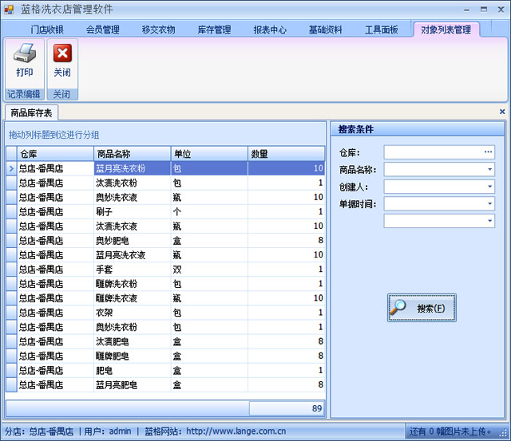
Task: Open the 门店收银 tab
Action: point(47,30)
